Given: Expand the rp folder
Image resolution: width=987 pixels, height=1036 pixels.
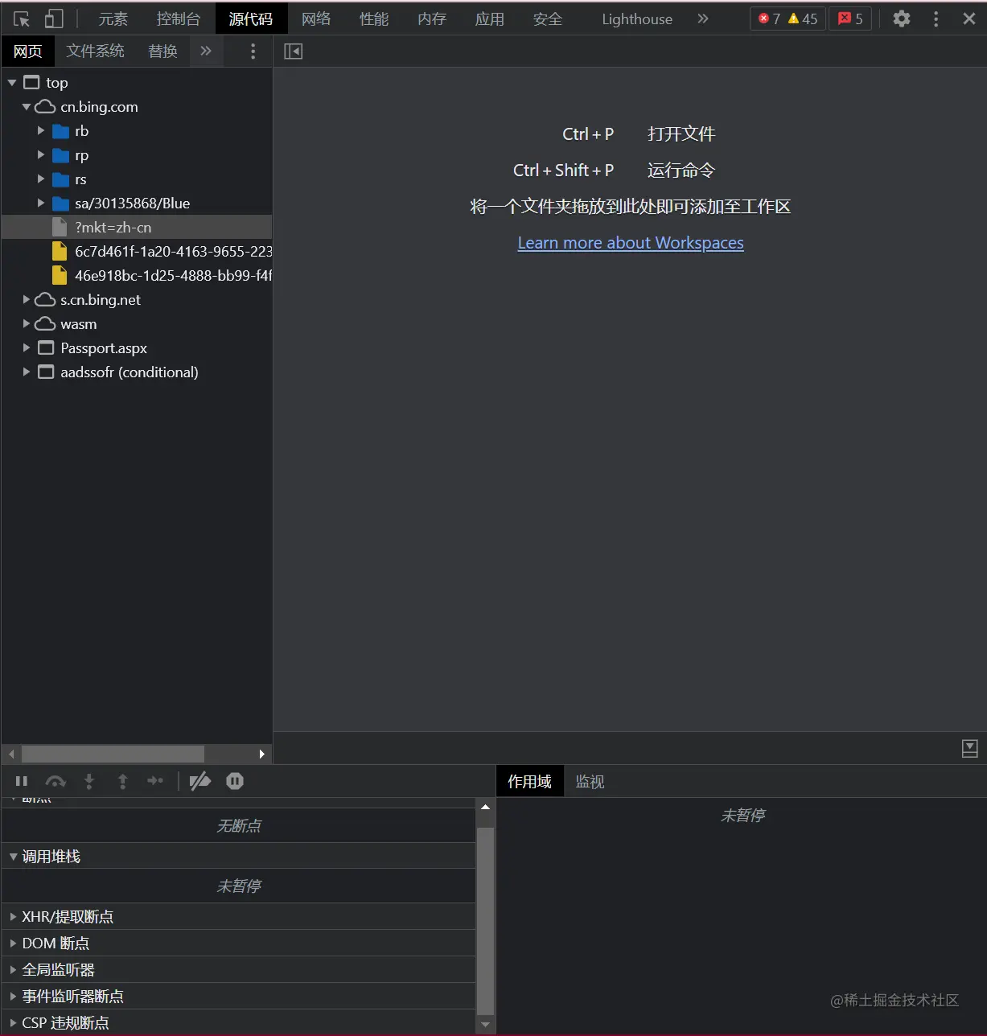Looking at the screenshot, I should click(x=41, y=154).
